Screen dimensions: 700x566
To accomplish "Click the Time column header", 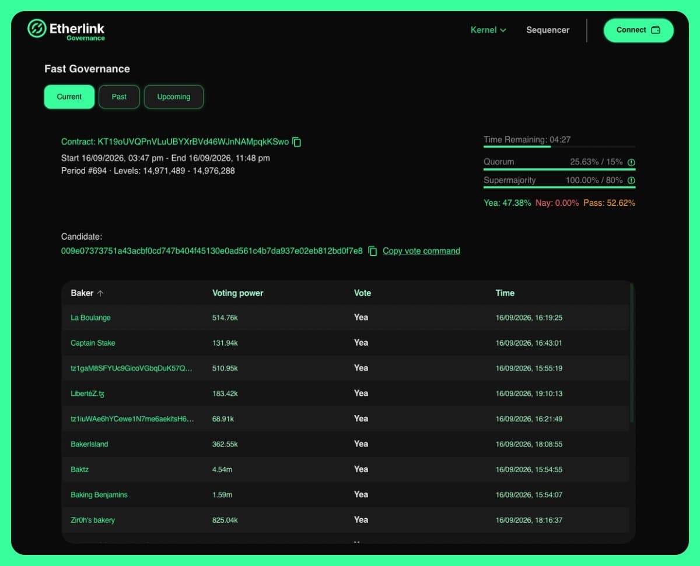I will click(505, 293).
